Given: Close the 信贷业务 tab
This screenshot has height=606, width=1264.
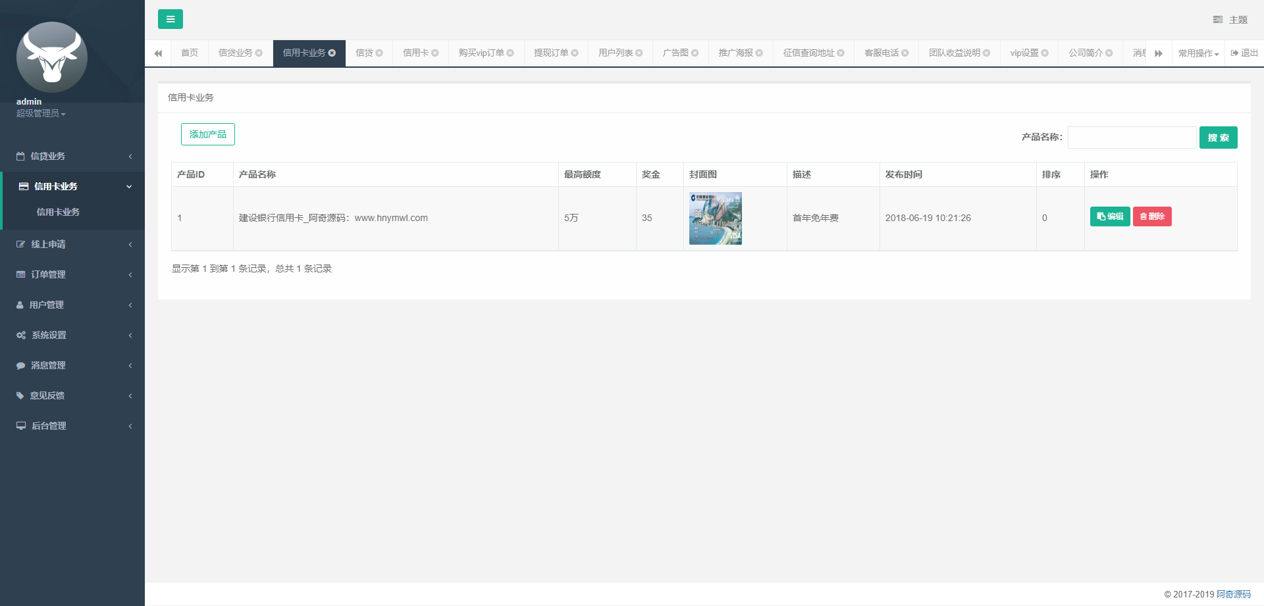Looking at the screenshot, I should pos(259,53).
